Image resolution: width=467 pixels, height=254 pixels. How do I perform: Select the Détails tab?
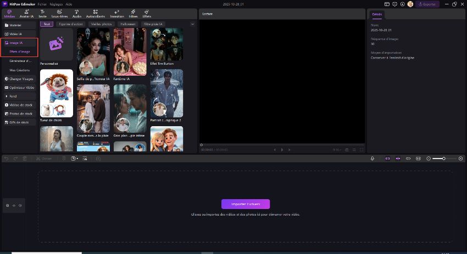tap(377, 14)
